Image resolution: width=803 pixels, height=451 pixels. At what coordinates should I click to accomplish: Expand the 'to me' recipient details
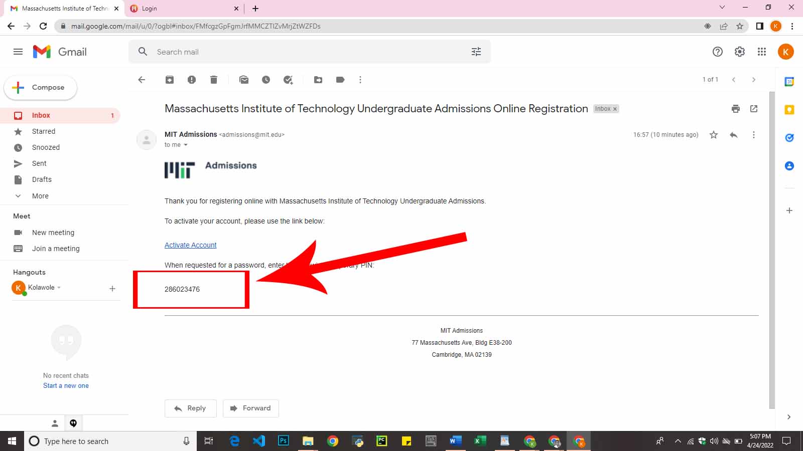pyautogui.click(x=185, y=145)
